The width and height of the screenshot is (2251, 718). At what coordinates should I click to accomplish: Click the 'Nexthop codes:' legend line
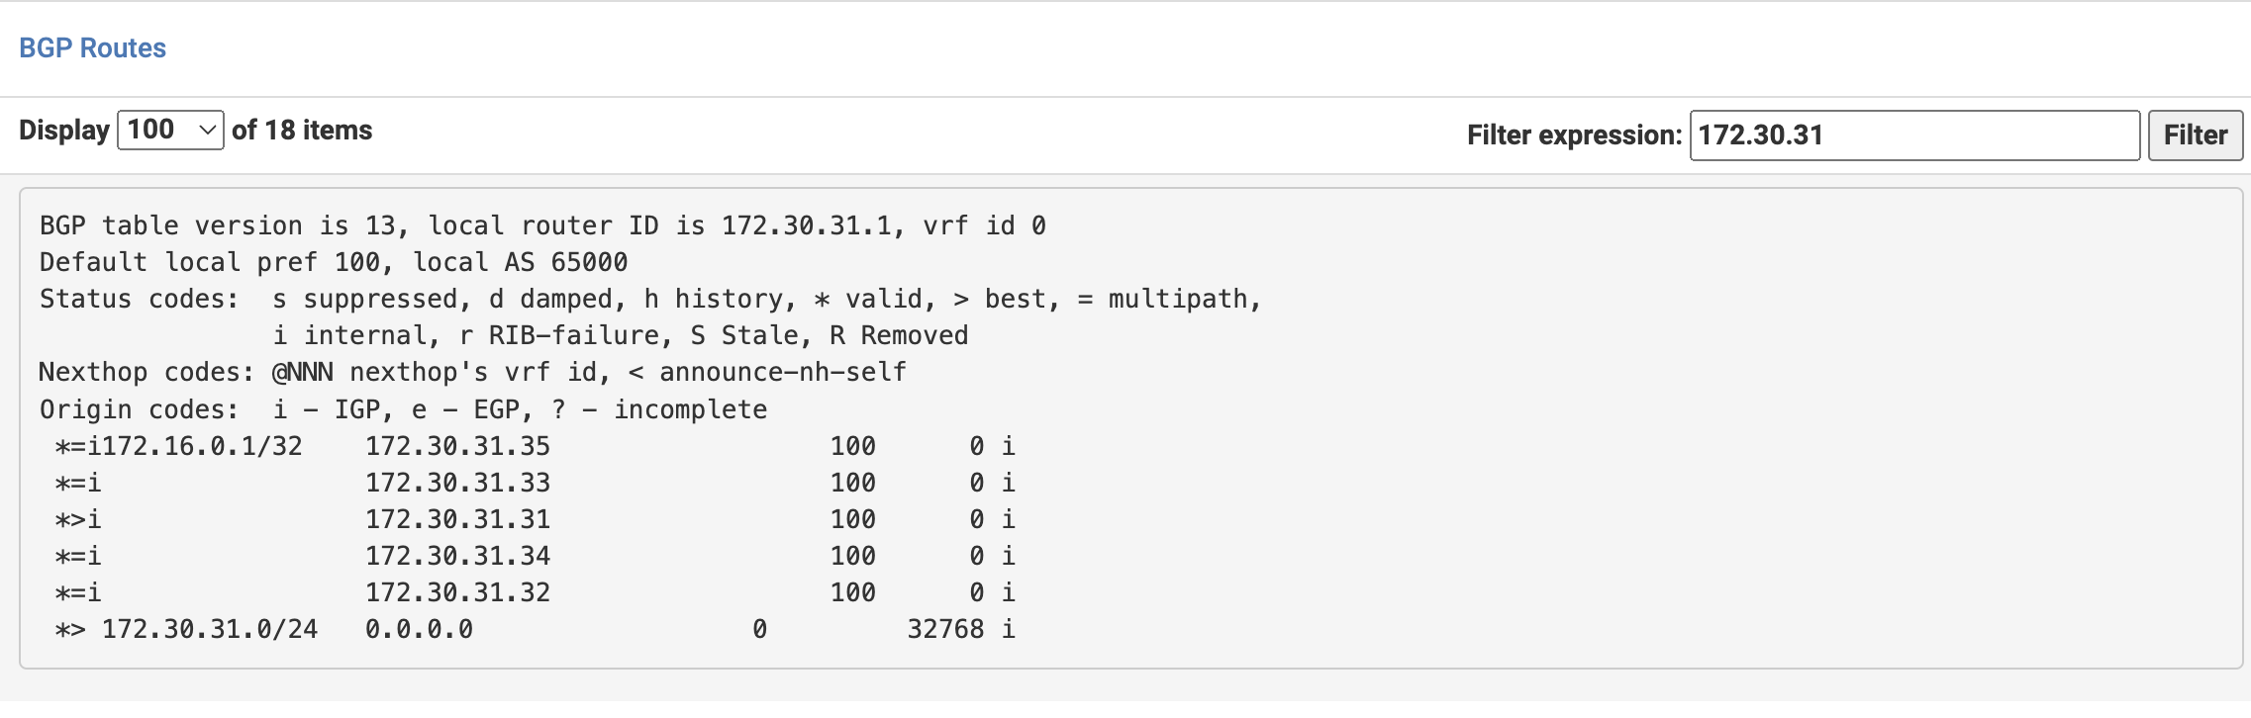coord(472,372)
